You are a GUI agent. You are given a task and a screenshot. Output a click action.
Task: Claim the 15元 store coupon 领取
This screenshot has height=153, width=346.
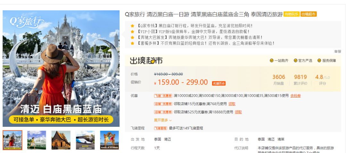tap(232, 104)
